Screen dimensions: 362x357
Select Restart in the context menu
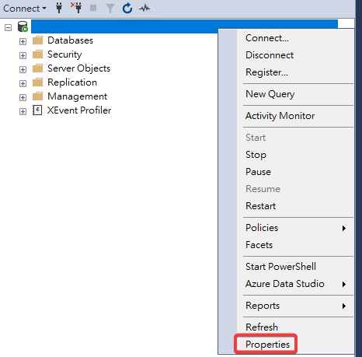point(260,206)
